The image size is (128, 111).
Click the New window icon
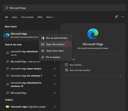coord(66,65)
